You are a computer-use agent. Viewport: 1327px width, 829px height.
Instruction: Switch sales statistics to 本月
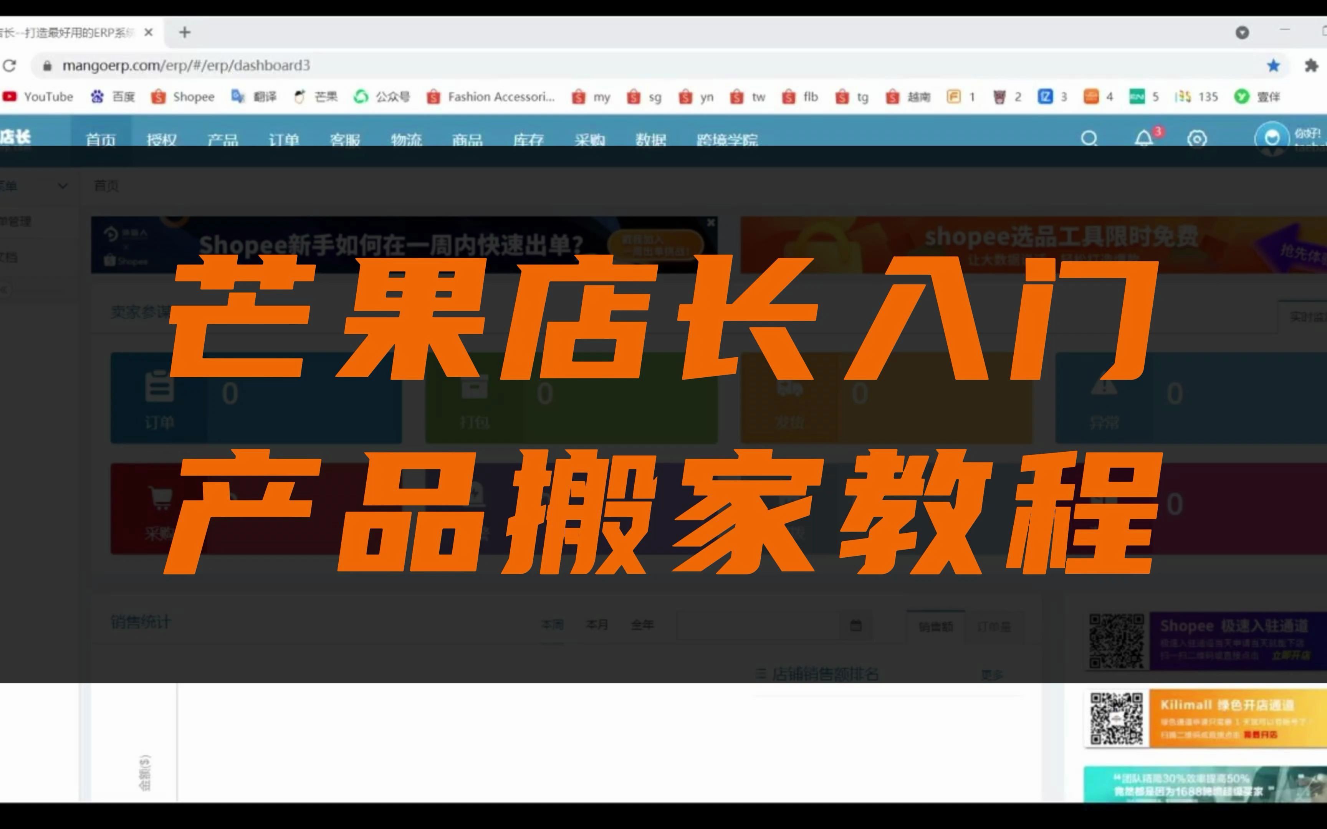click(x=597, y=625)
